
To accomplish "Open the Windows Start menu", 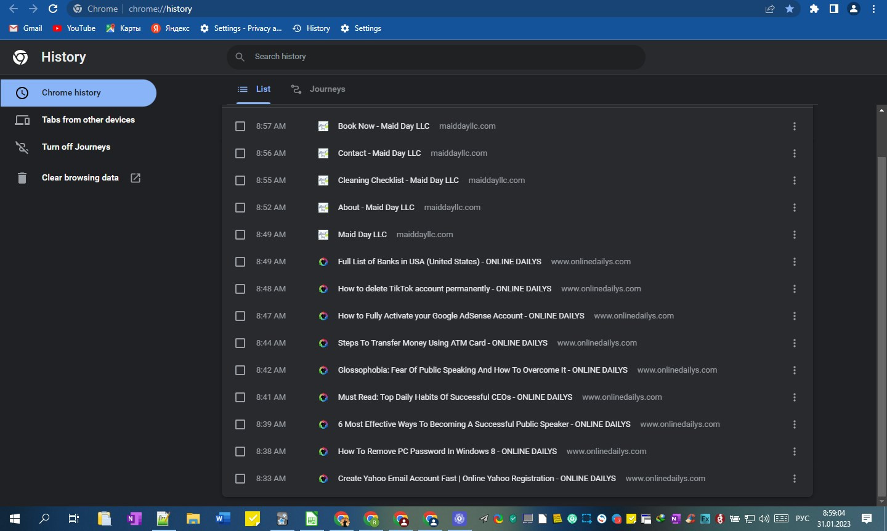I will [x=15, y=519].
